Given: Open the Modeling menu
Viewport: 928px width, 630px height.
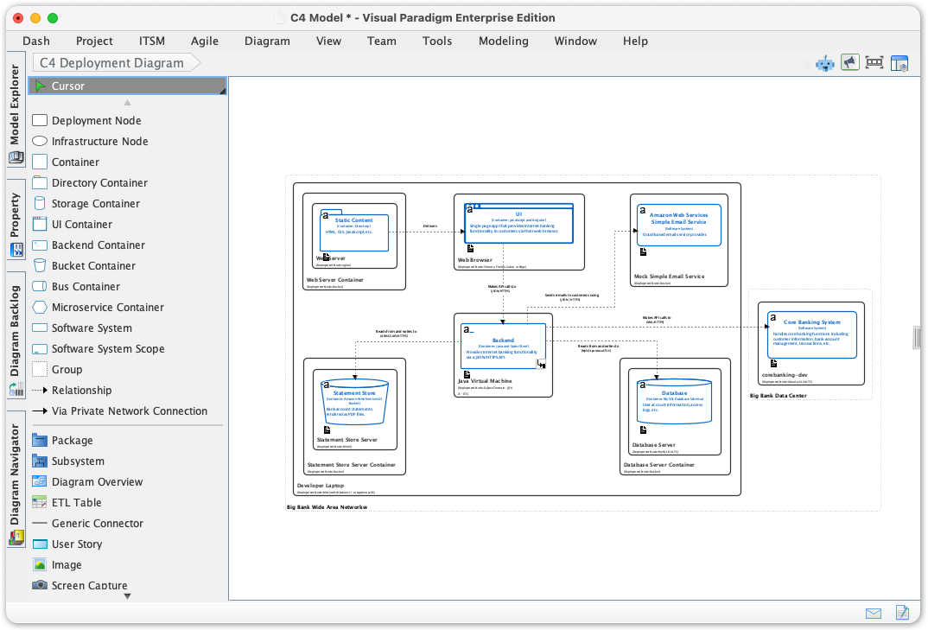Looking at the screenshot, I should click(x=503, y=41).
